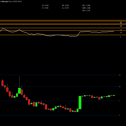The image size is (126, 126).
Task: Click the tall green breakout candle
Action: [x=80, y=103]
